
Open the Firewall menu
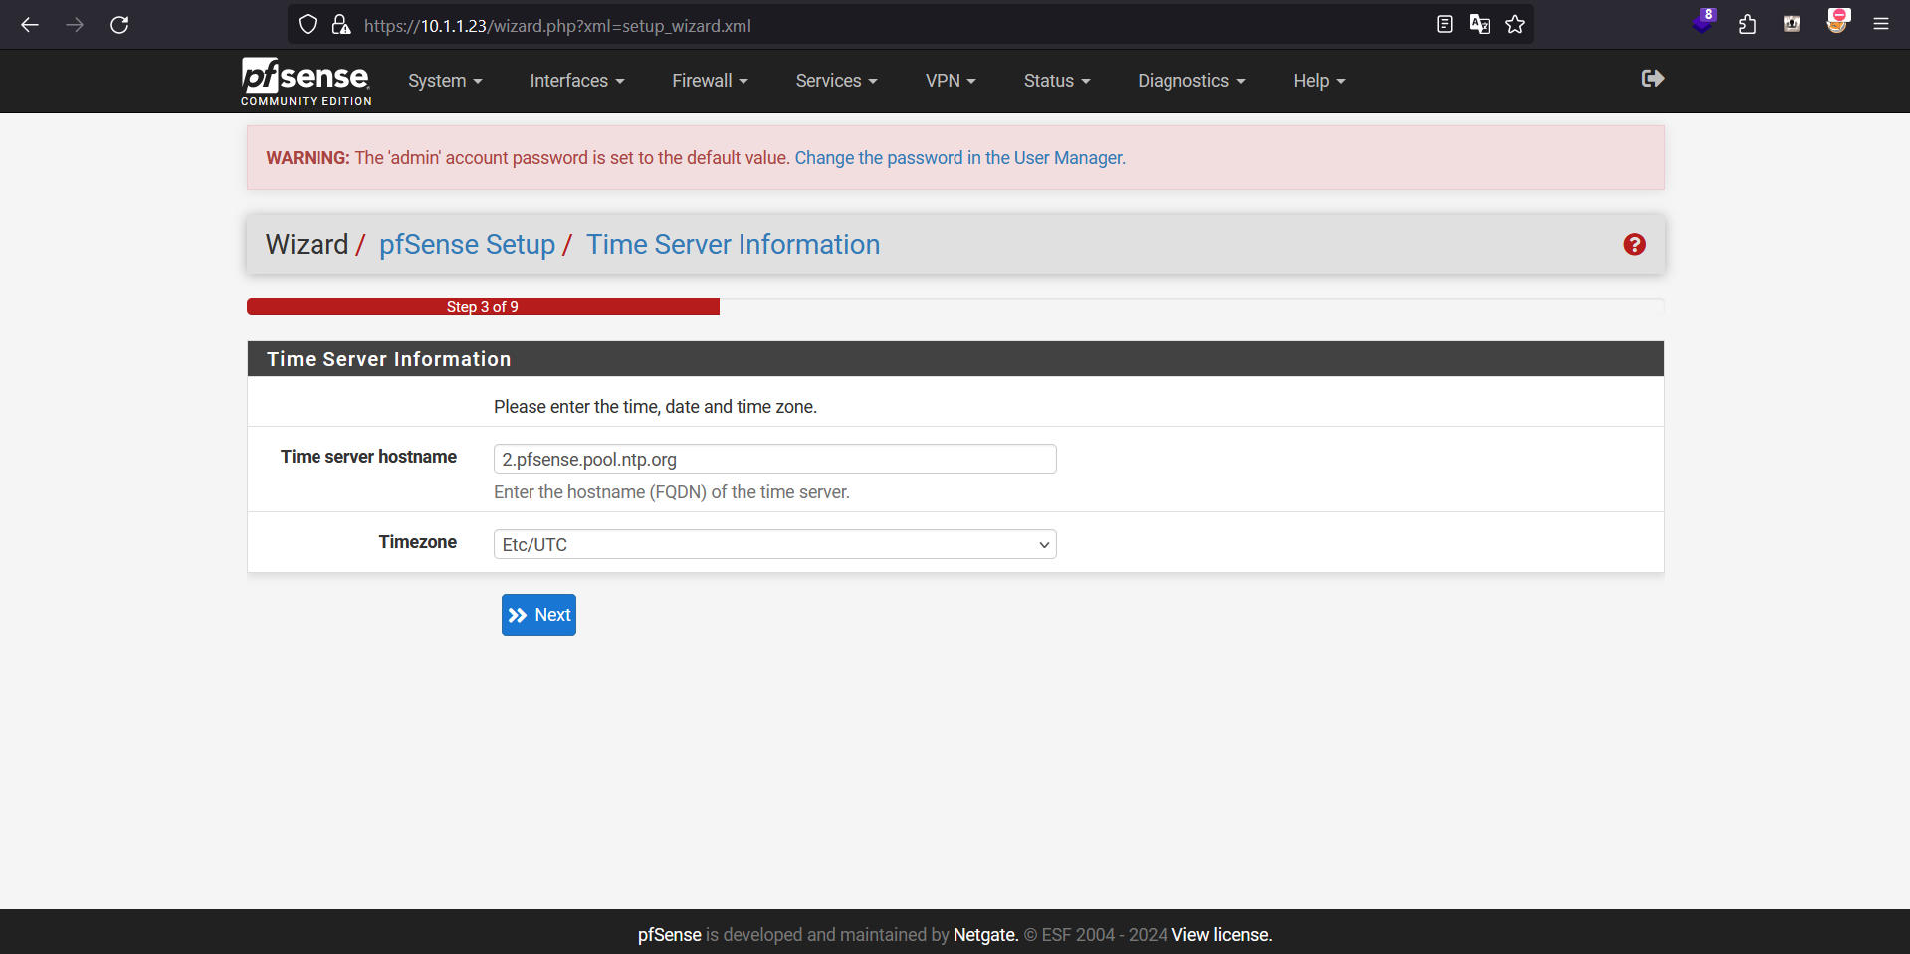[710, 81]
